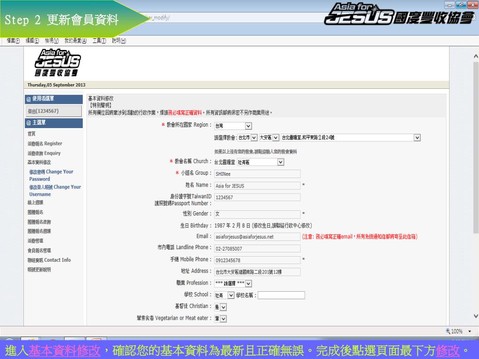Screen dimensions: 479x359
Task: Open the 檔案(F) menu
Action: click(13, 41)
